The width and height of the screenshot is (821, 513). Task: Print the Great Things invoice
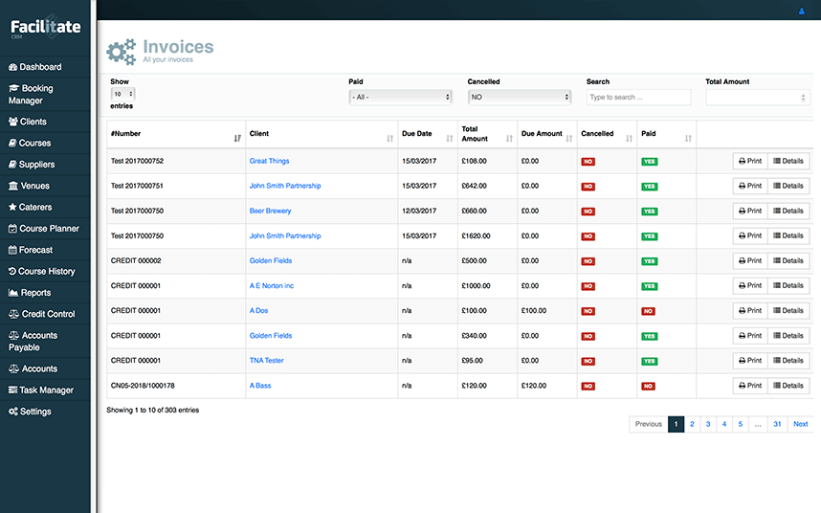coord(750,161)
